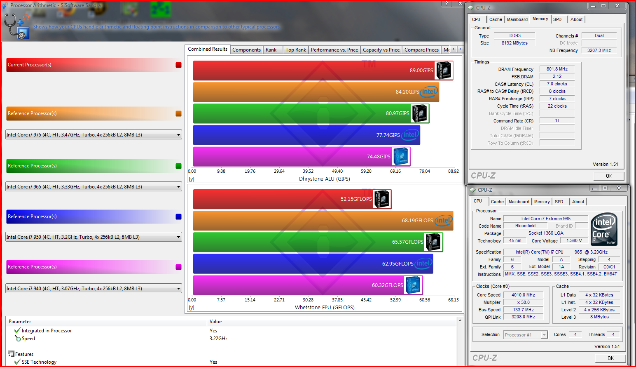Open the Compare Prices tab
This screenshot has height=367, width=636.
click(421, 50)
